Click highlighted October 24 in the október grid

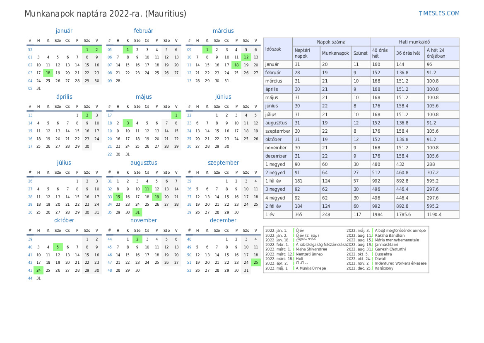coord(39,270)
